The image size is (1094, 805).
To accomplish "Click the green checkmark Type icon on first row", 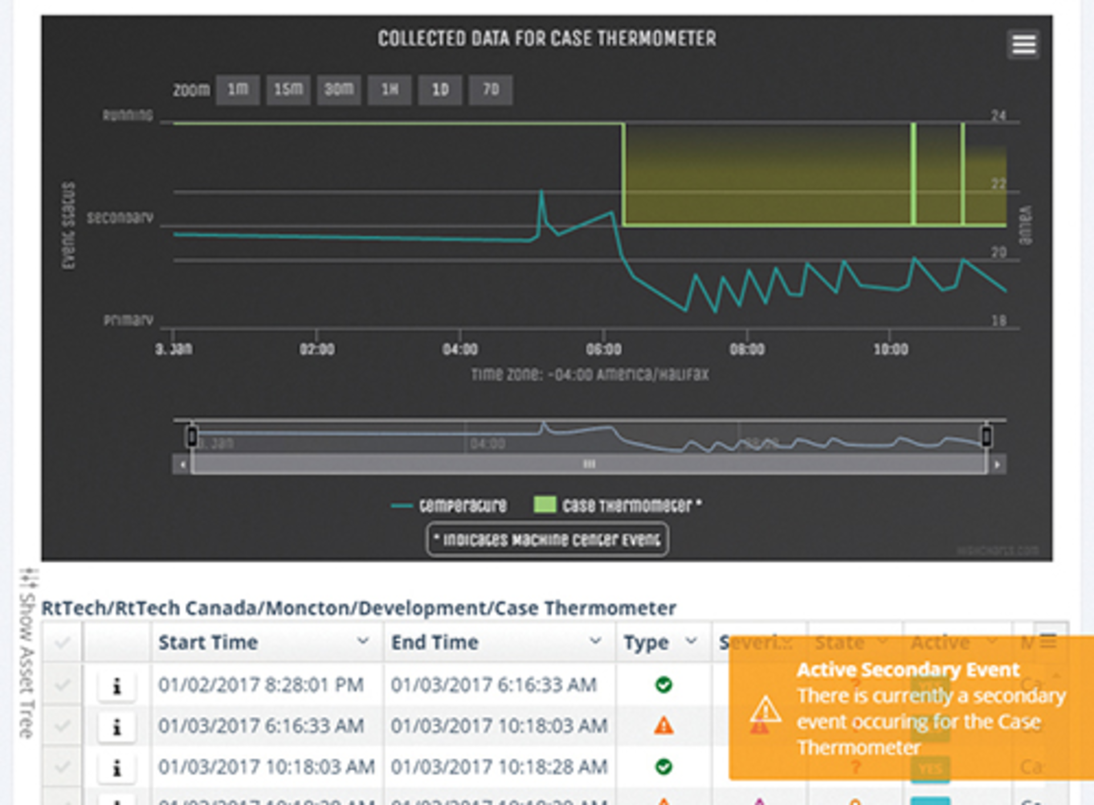I will pyautogui.click(x=663, y=685).
